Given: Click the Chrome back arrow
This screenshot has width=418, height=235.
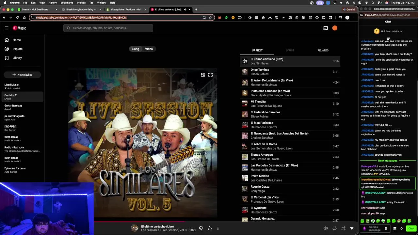Looking at the screenshot, I should 4,18.
